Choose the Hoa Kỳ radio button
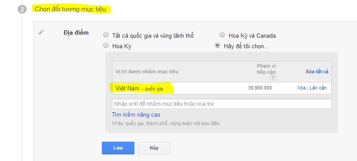Screen dimensions: 357x161 [x=106, y=46]
